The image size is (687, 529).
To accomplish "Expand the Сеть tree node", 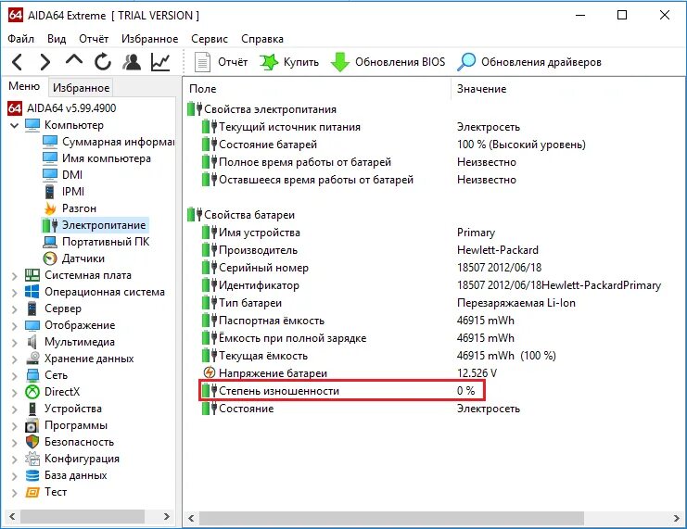I will click(x=15, y=376).
